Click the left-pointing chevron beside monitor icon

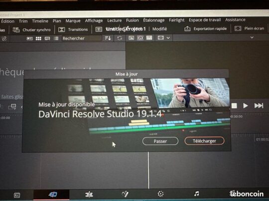(22, 107)
